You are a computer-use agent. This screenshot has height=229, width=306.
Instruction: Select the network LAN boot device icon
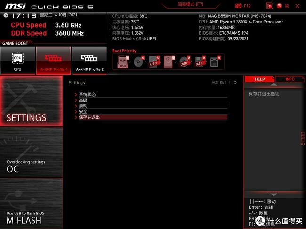pos(215,61)
